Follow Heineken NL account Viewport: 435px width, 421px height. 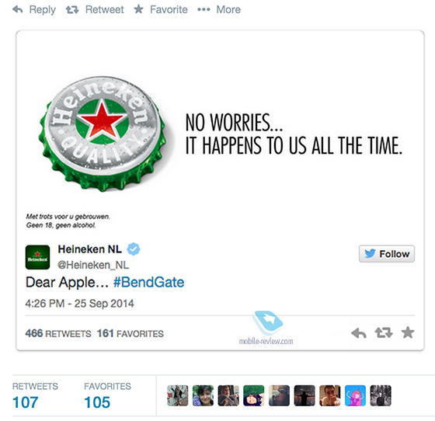387,254
